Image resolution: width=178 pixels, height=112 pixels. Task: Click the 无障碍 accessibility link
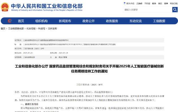(139, 3)
